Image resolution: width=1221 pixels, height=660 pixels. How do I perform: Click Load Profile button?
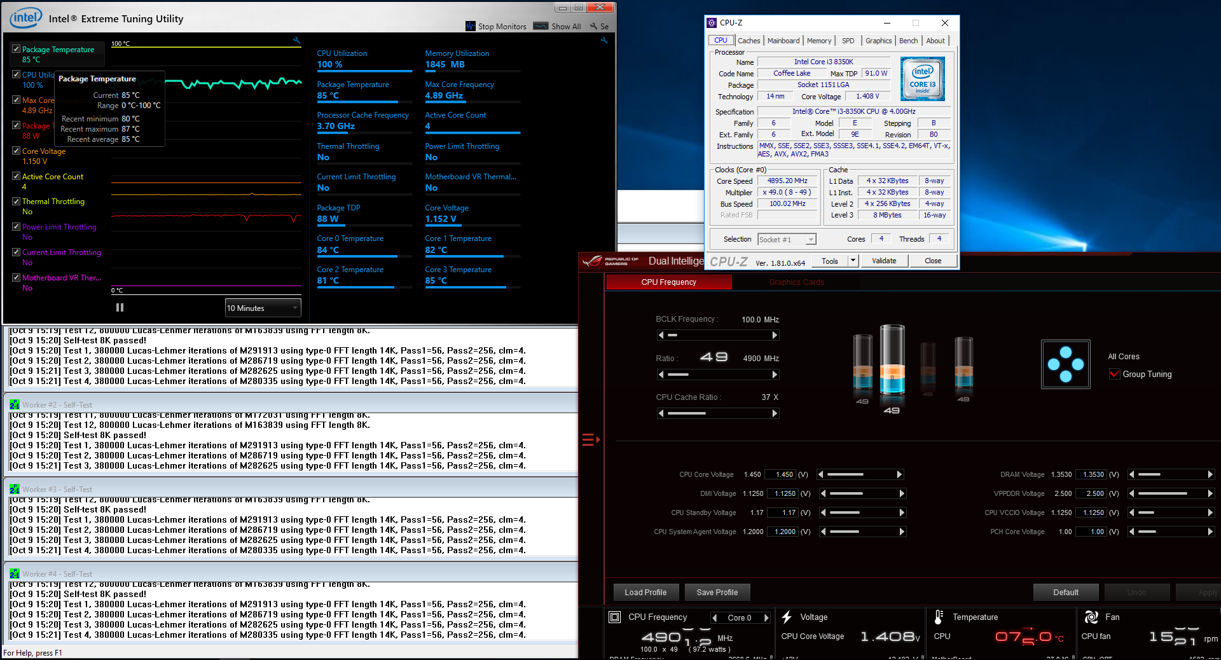tap(645, 592)
